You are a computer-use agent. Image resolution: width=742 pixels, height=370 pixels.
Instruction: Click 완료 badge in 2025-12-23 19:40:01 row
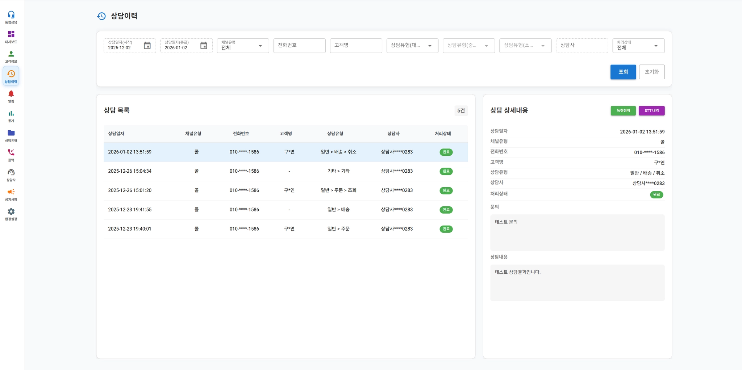(x=446, y=229)
